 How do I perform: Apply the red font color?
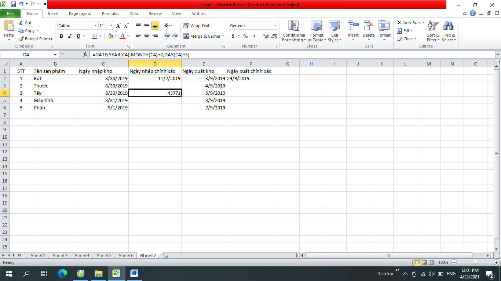[x=122, y=36]
